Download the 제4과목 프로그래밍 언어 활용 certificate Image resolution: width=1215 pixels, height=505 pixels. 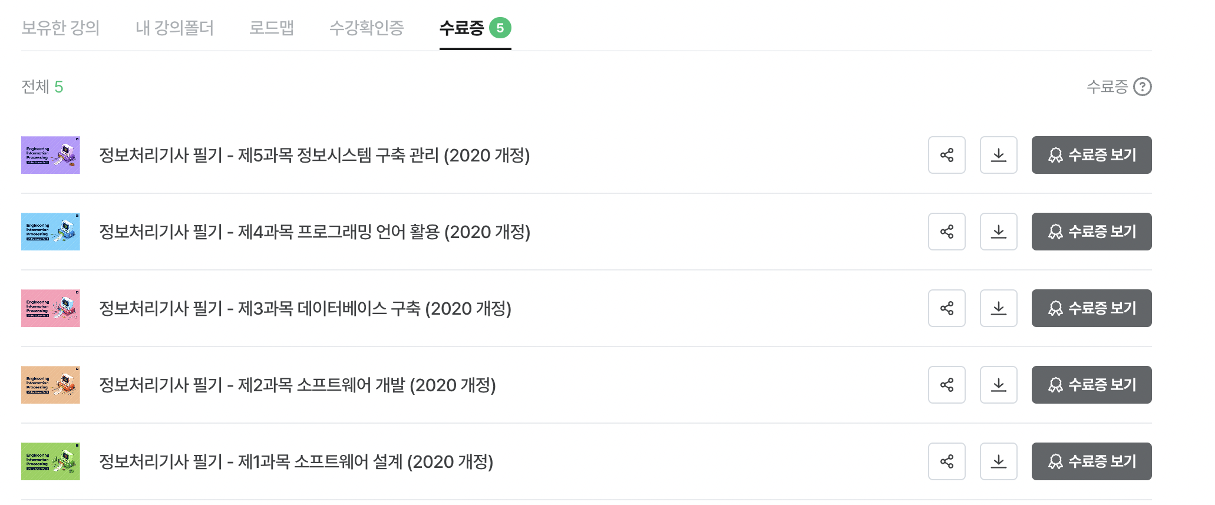(x=998, y=232)
